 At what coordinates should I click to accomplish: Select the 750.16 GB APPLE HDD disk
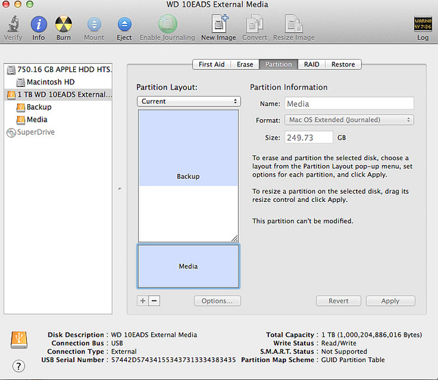(58, 69)
